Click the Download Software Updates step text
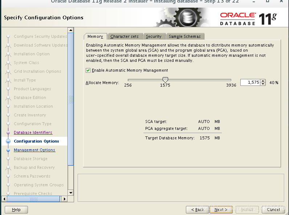Screen dimensions: 289x215 [41, 45]
